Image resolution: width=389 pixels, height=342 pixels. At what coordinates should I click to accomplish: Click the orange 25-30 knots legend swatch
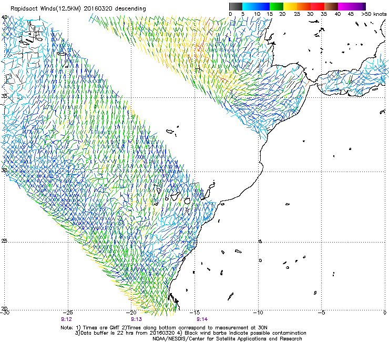(304, 6)
